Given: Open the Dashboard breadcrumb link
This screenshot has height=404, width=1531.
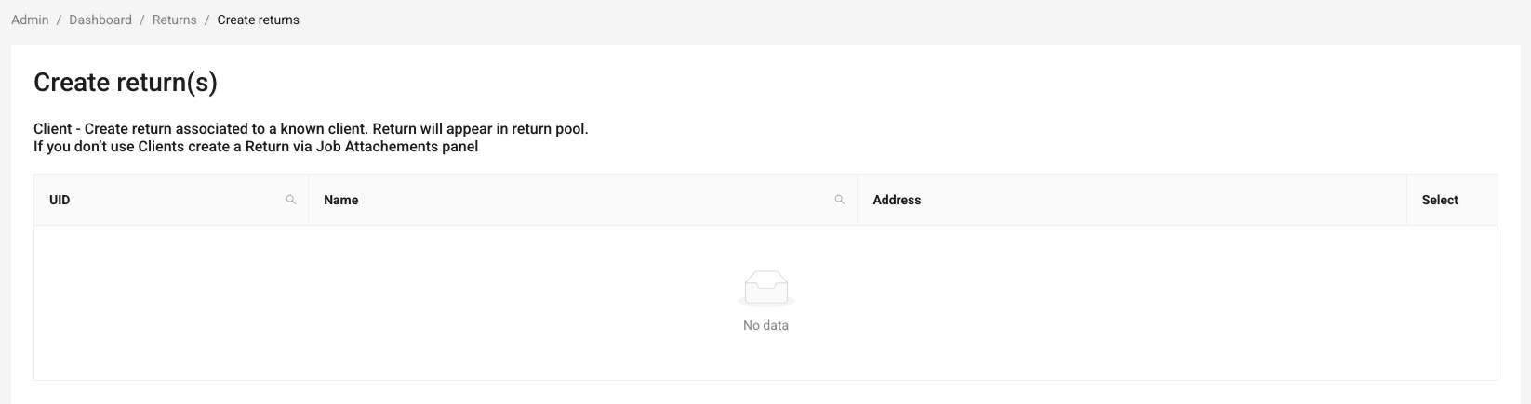Looking at the screenshot, I should tap(100, 20).
